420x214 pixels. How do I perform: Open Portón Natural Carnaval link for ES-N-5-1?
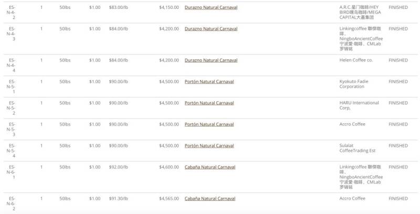[209, 82]
